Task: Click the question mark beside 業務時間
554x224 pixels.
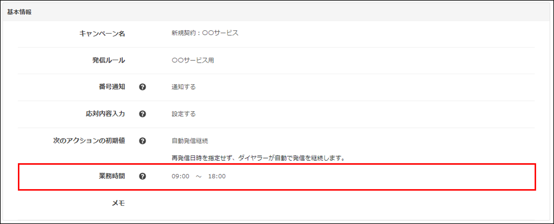Action: point(142,176)
